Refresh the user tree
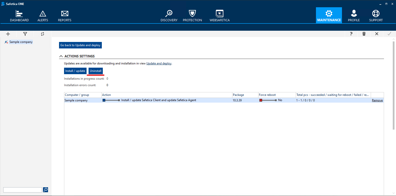The width and height of the screenshot is (396, 196). pyautogui.click(x=43, y=34)
